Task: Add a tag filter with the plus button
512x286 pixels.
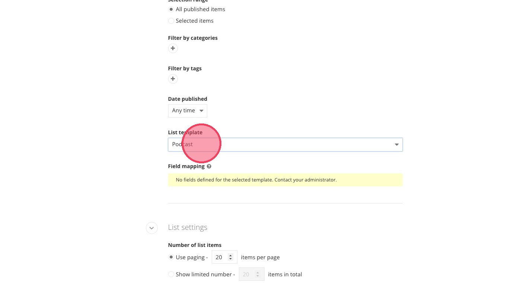Action: (173, 79)
